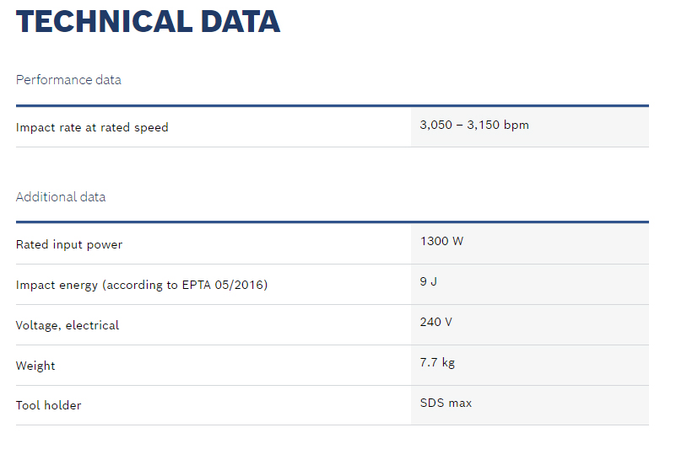Click the Rated input power label
The image size is (676, 449).
69,244
